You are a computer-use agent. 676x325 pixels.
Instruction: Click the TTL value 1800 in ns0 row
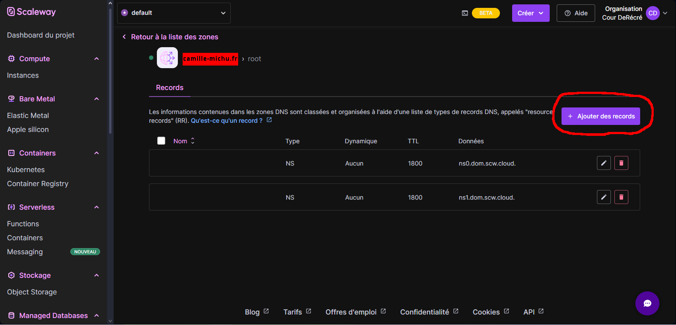tap(415, 163)
